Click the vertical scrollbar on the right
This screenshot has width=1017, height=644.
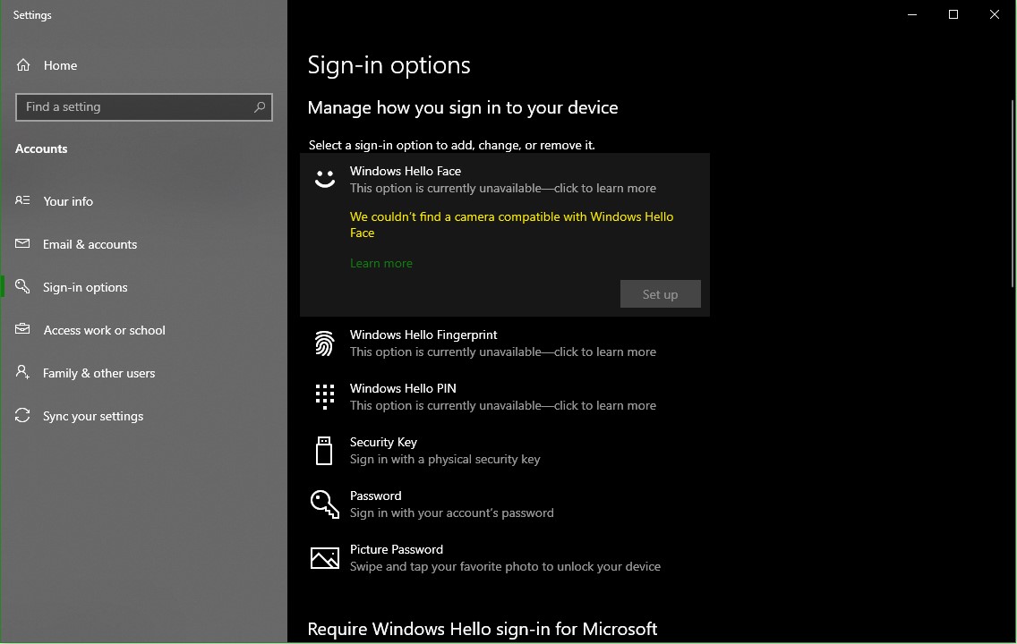pyautogui.click(x=1013, y=194)
